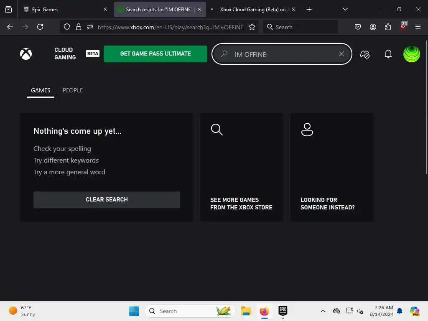Open the Firefox View icon at tab bar left
The height and width of the screenshot is (321, 428).
coord(8,9)
